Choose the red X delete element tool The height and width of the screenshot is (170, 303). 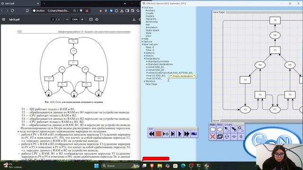tap(213, 136)
